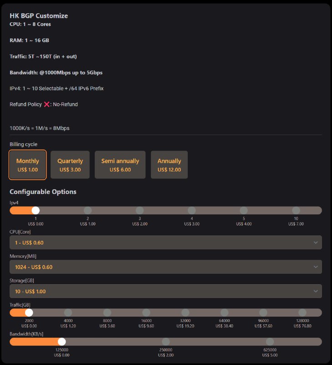Viewport: 332px width, 365px height.
Task: Set Traffic slider to 16000 GB
Action: [146, 313]
